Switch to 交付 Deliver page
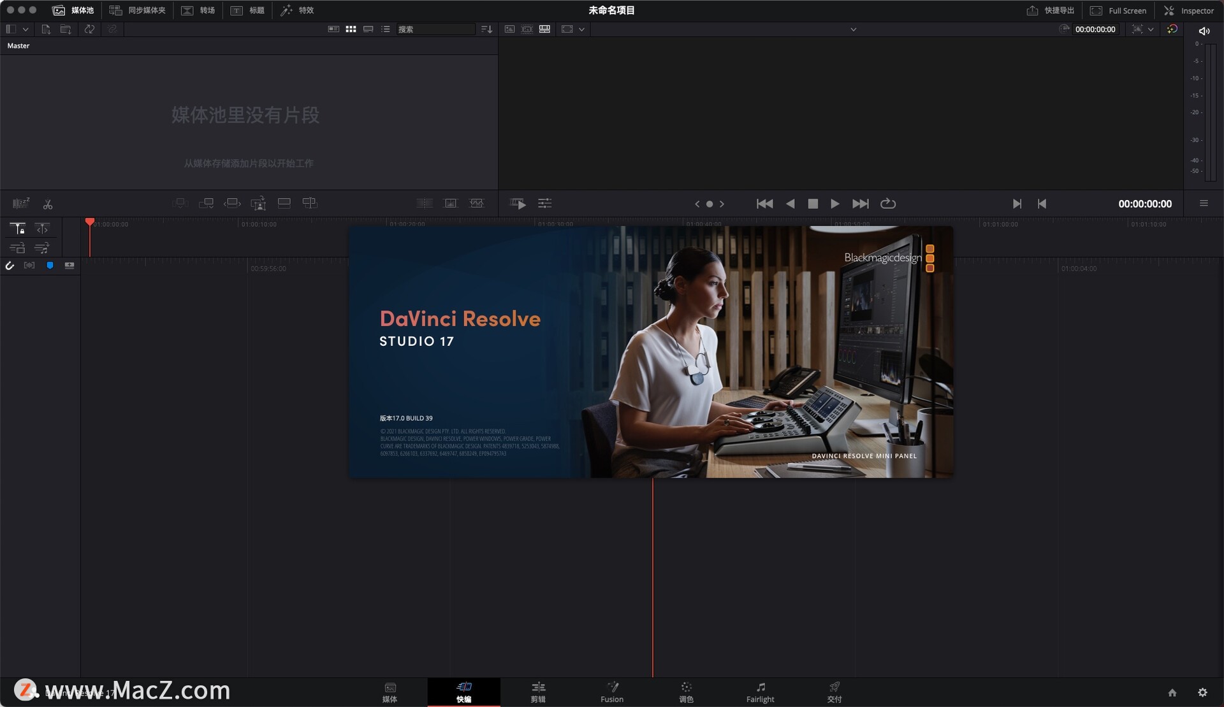The width and height of the screenshot is (1224, 707). click(834, 692)
